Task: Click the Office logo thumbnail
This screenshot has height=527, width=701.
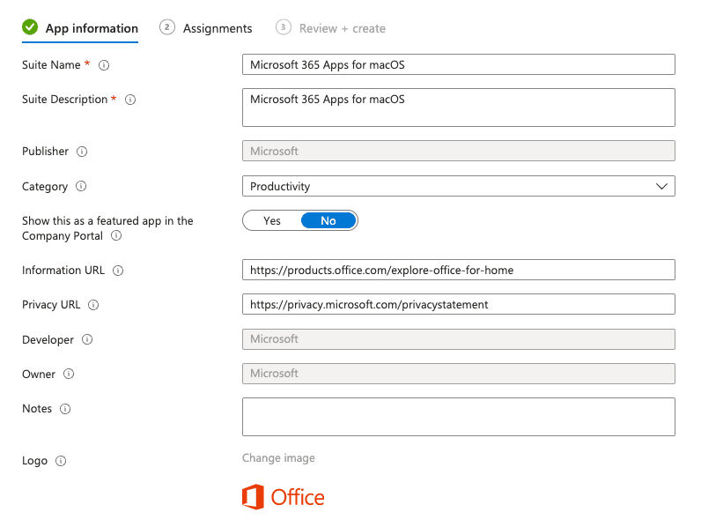Action: pos(283,497)
